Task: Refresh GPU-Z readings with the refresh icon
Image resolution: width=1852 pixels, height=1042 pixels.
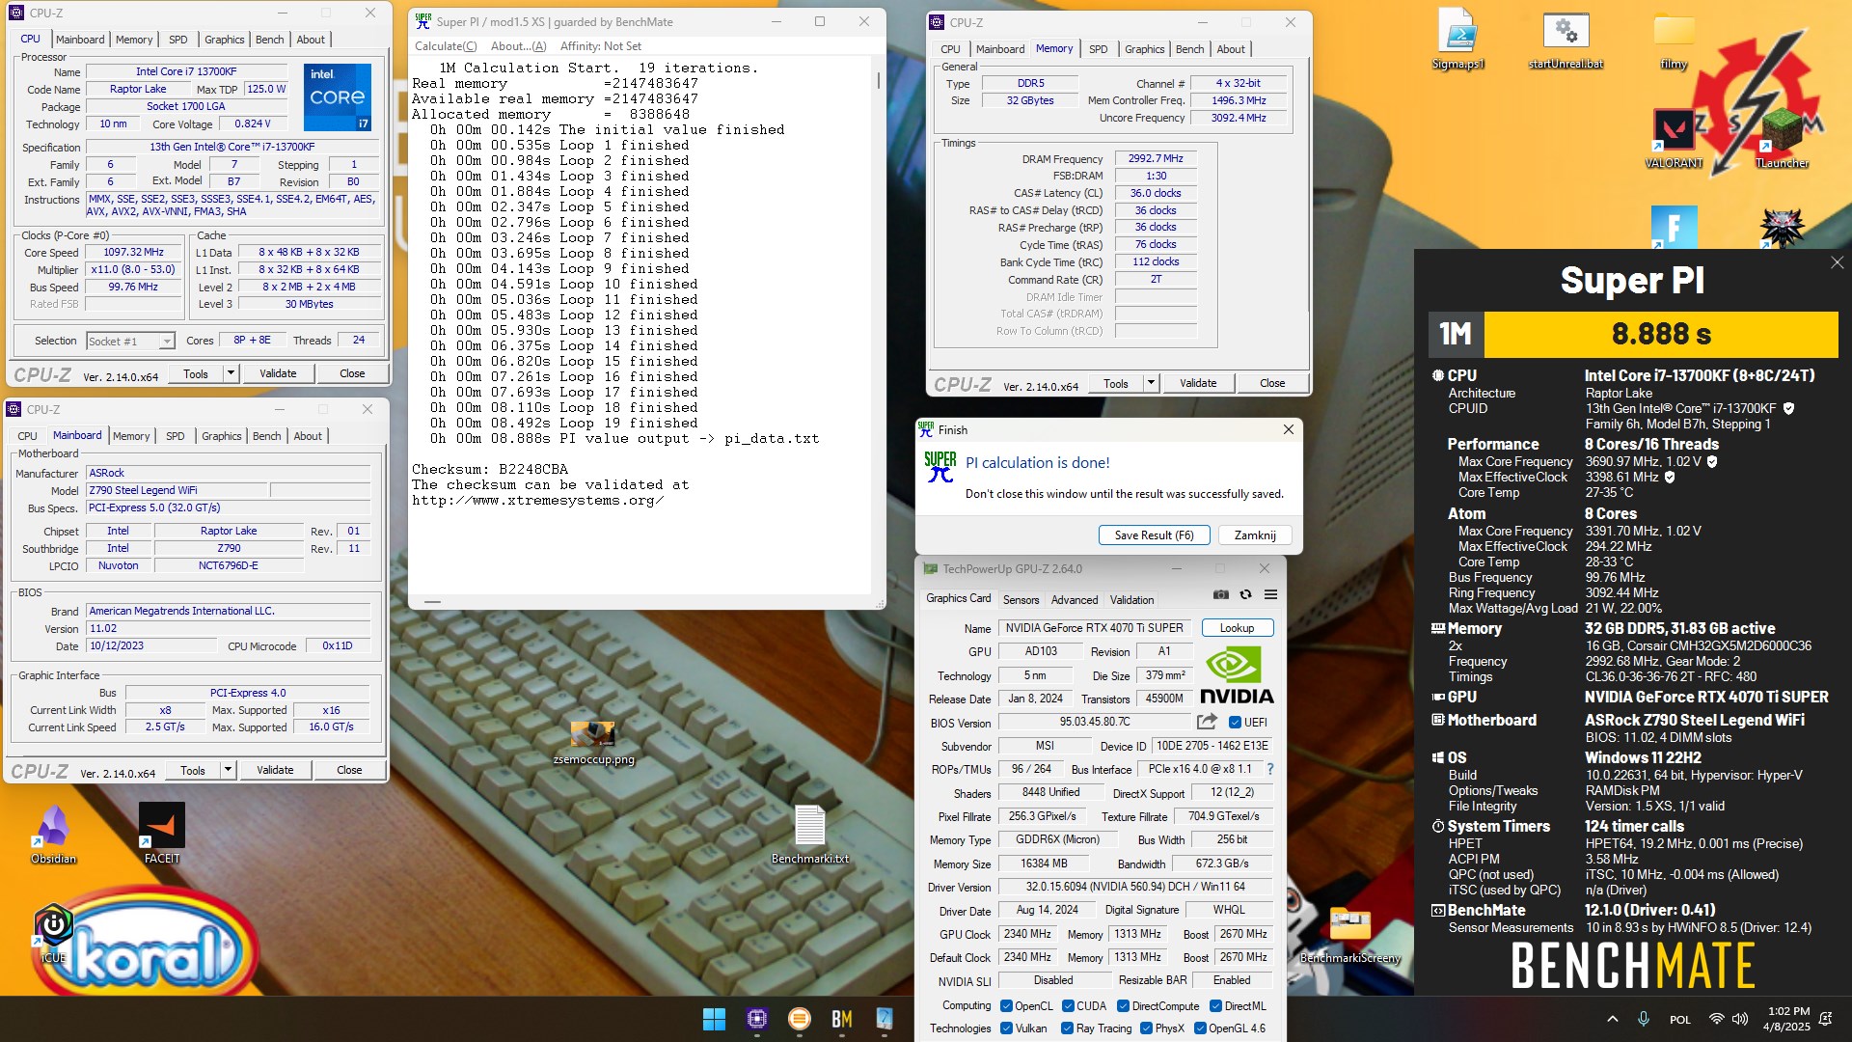Action: pyautogui.click(x=1245, y=594)
